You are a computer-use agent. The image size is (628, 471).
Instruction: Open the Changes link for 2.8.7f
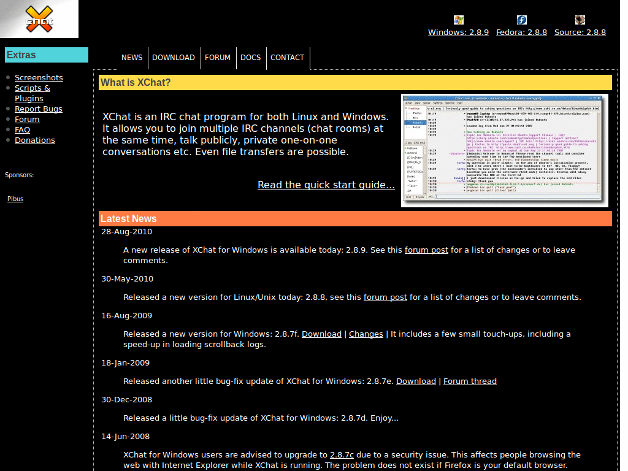click(x=366, y=334)
